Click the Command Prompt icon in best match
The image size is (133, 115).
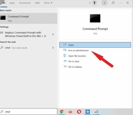click(3, 18)
